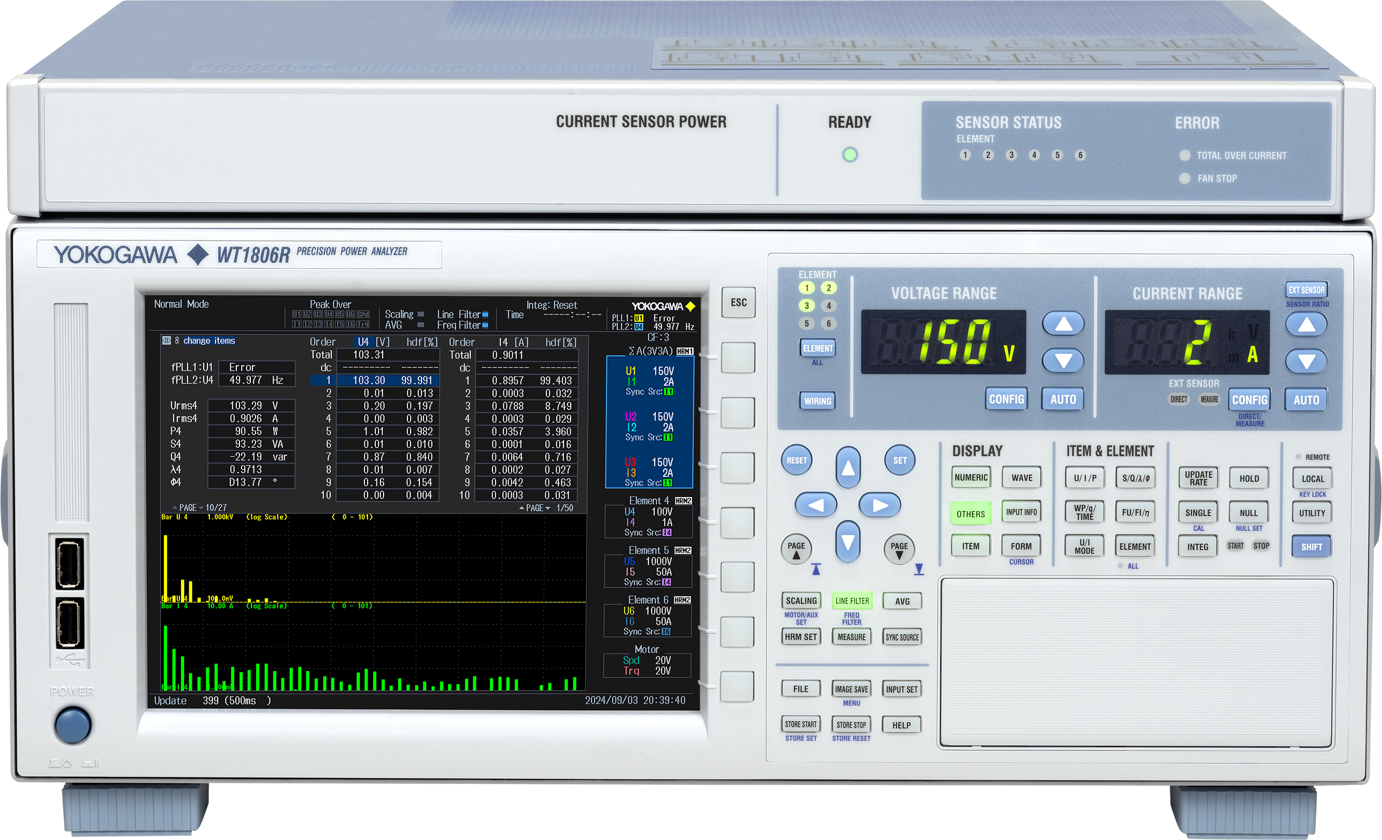Screen dimensions: 1382x840
Task: Move cursor up with the up arrow key
Action: [848, 467]
